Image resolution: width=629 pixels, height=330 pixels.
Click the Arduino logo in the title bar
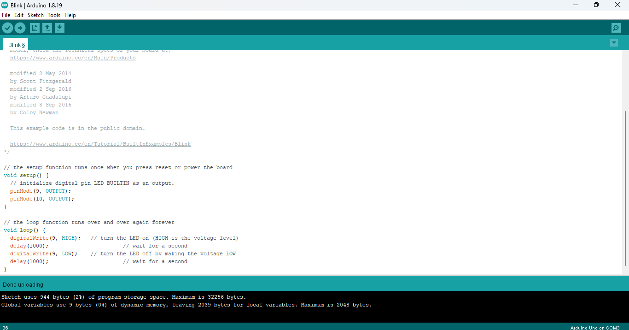[x=5, y=5]
